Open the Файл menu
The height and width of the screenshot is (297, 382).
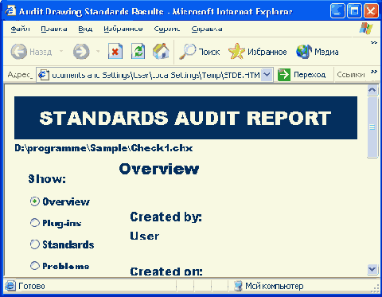pyautogui.click(x=20, y=29)
